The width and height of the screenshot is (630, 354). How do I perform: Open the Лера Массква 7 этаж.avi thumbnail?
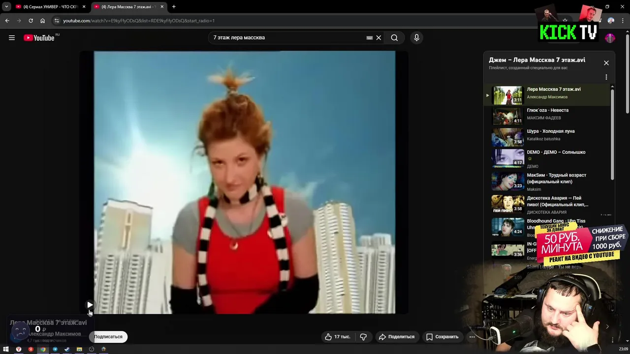pyautogui.click(x=507, y=95)
